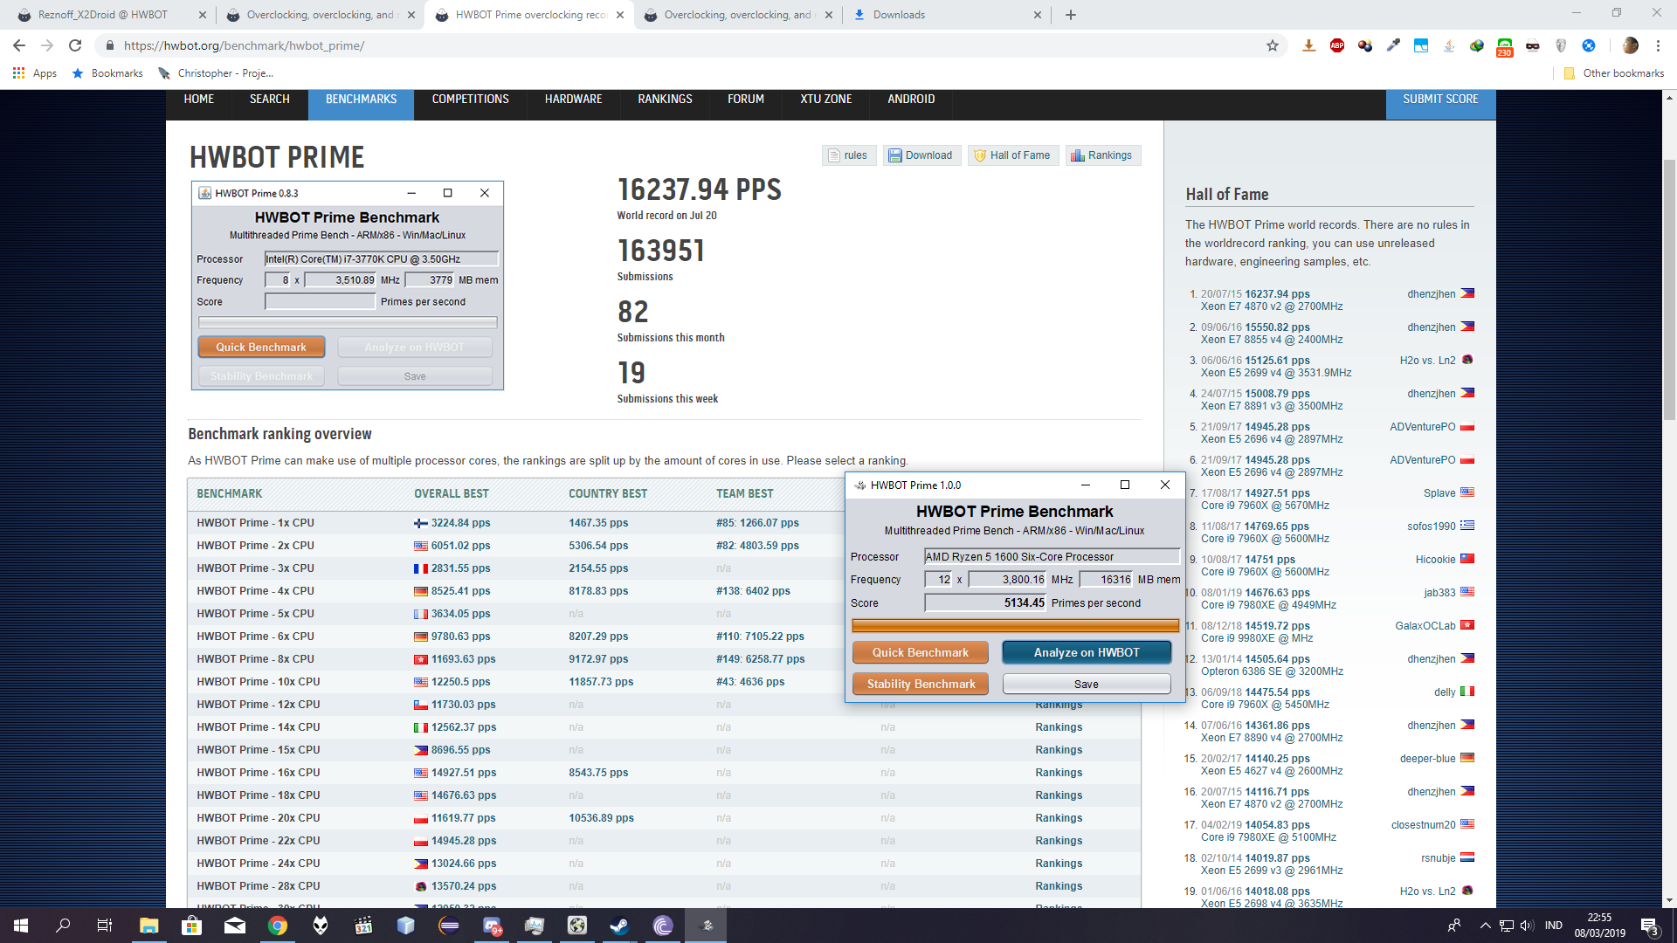Click the Java coffee cup extension icon
Screen dimensions: 1677x943
pos(1449,45)
